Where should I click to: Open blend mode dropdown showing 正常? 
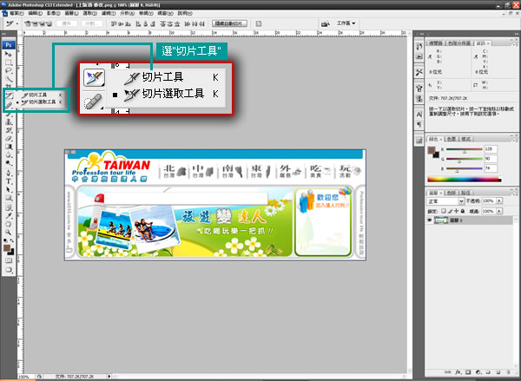(x=445, y=201)
